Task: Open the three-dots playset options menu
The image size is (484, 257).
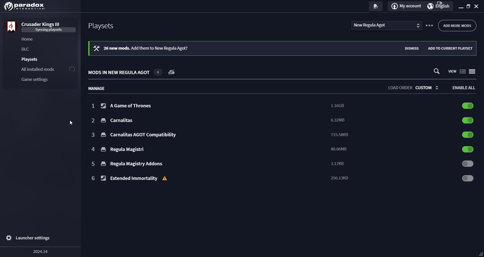Action: point(429,25)
